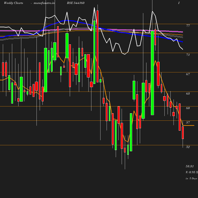Image resolution: width=198 pixels, height=198 pixels.
Task: Click the 'in 5 Days' label
Action: [191, 179]
